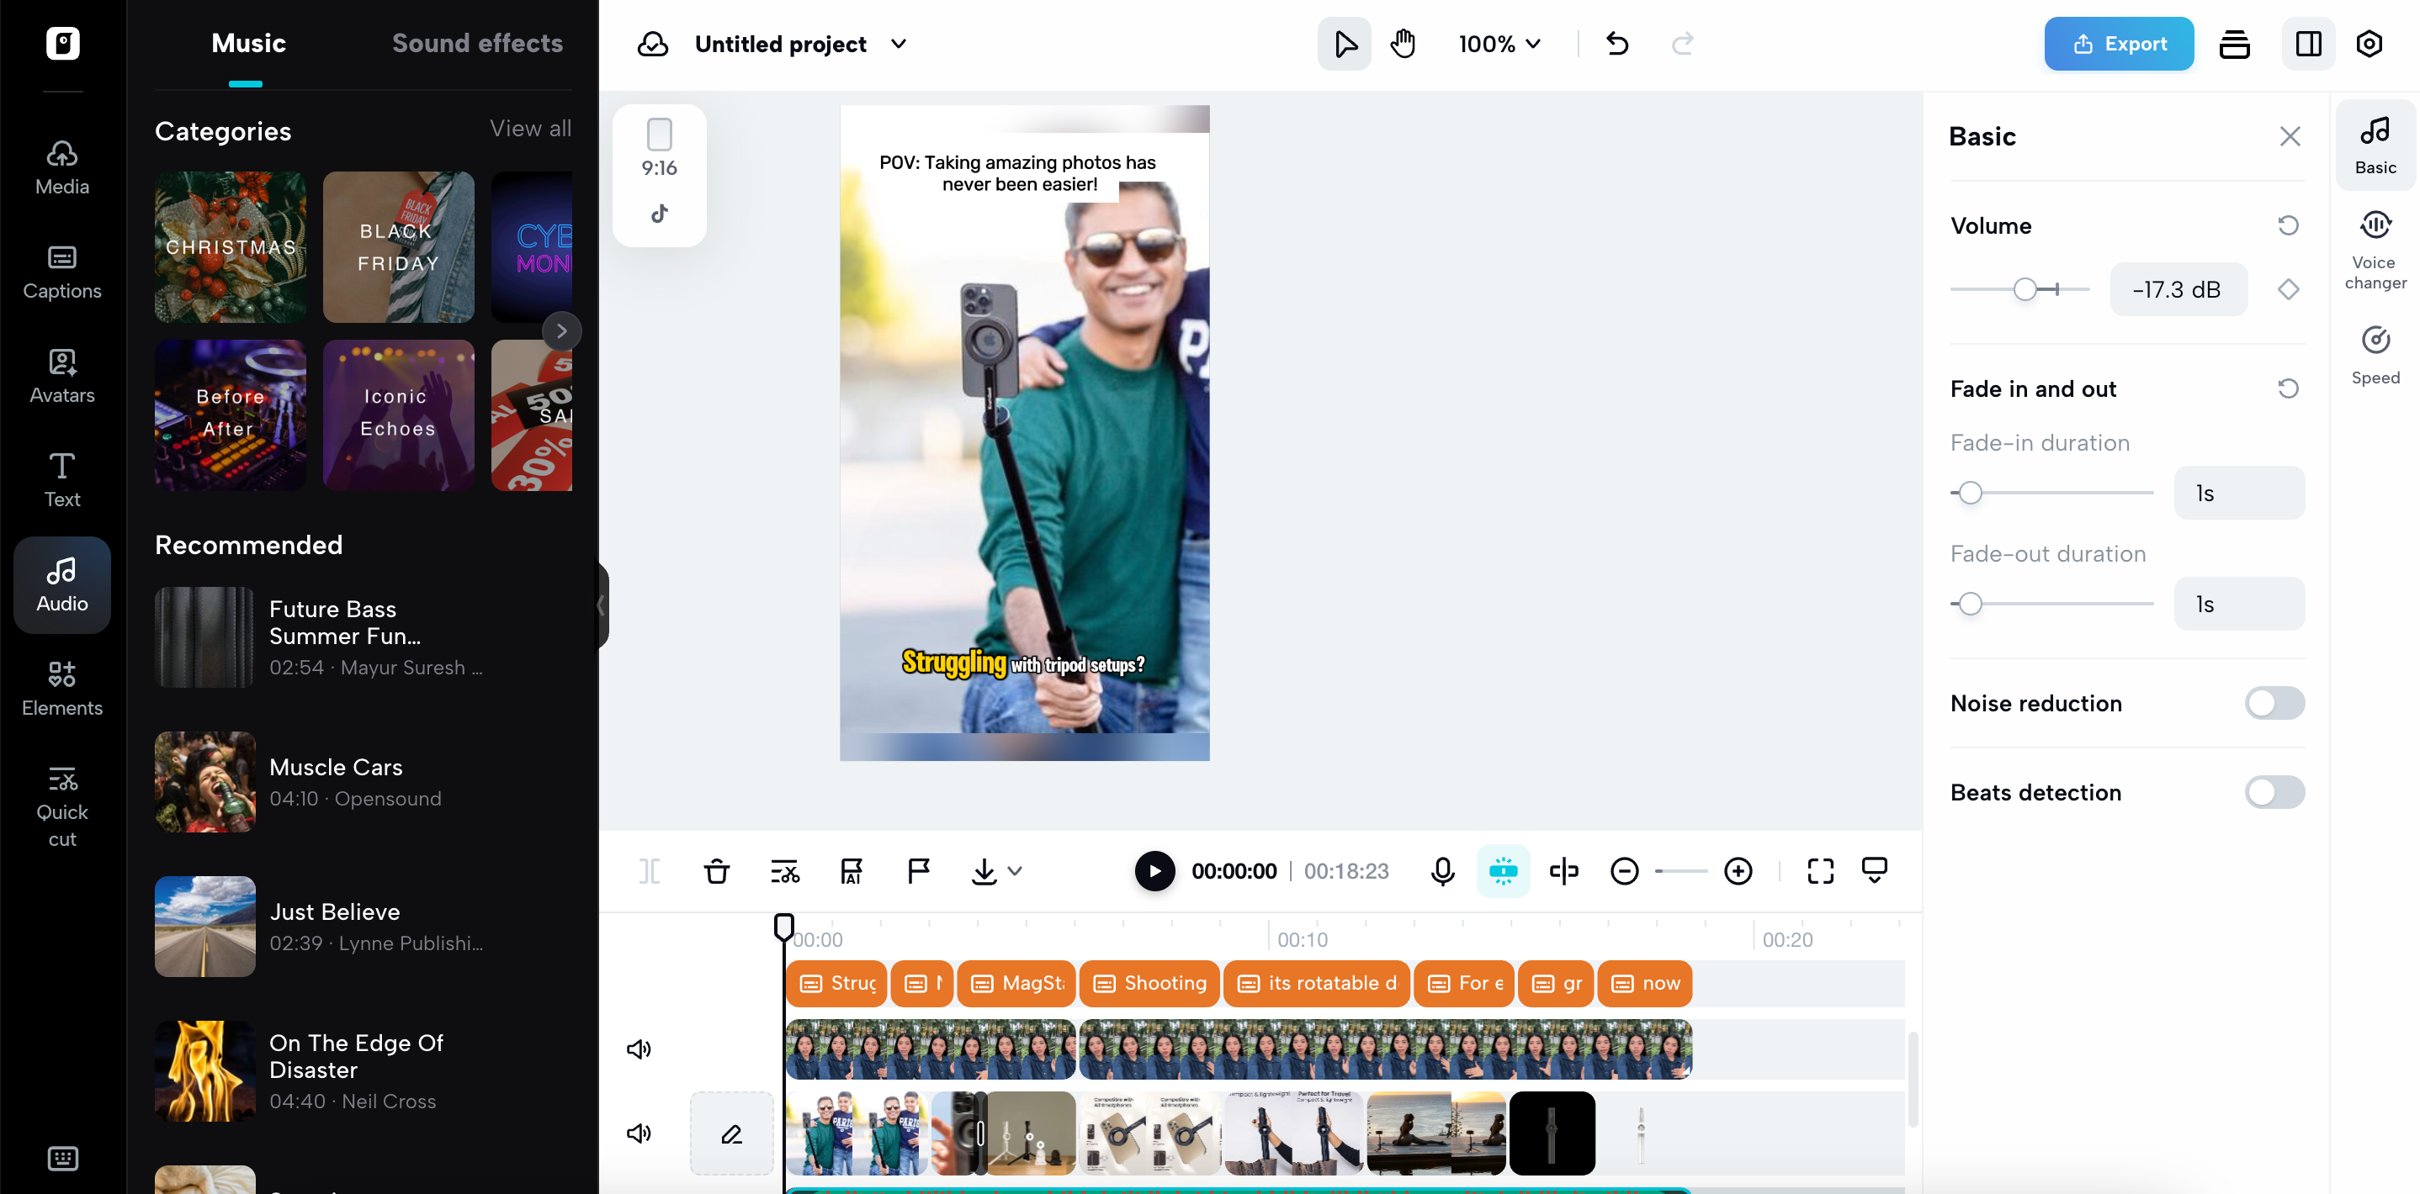Viewport: 2420px width, 1194px height.
Task: Open the layers stack icon near Export
Action: 2234,44
